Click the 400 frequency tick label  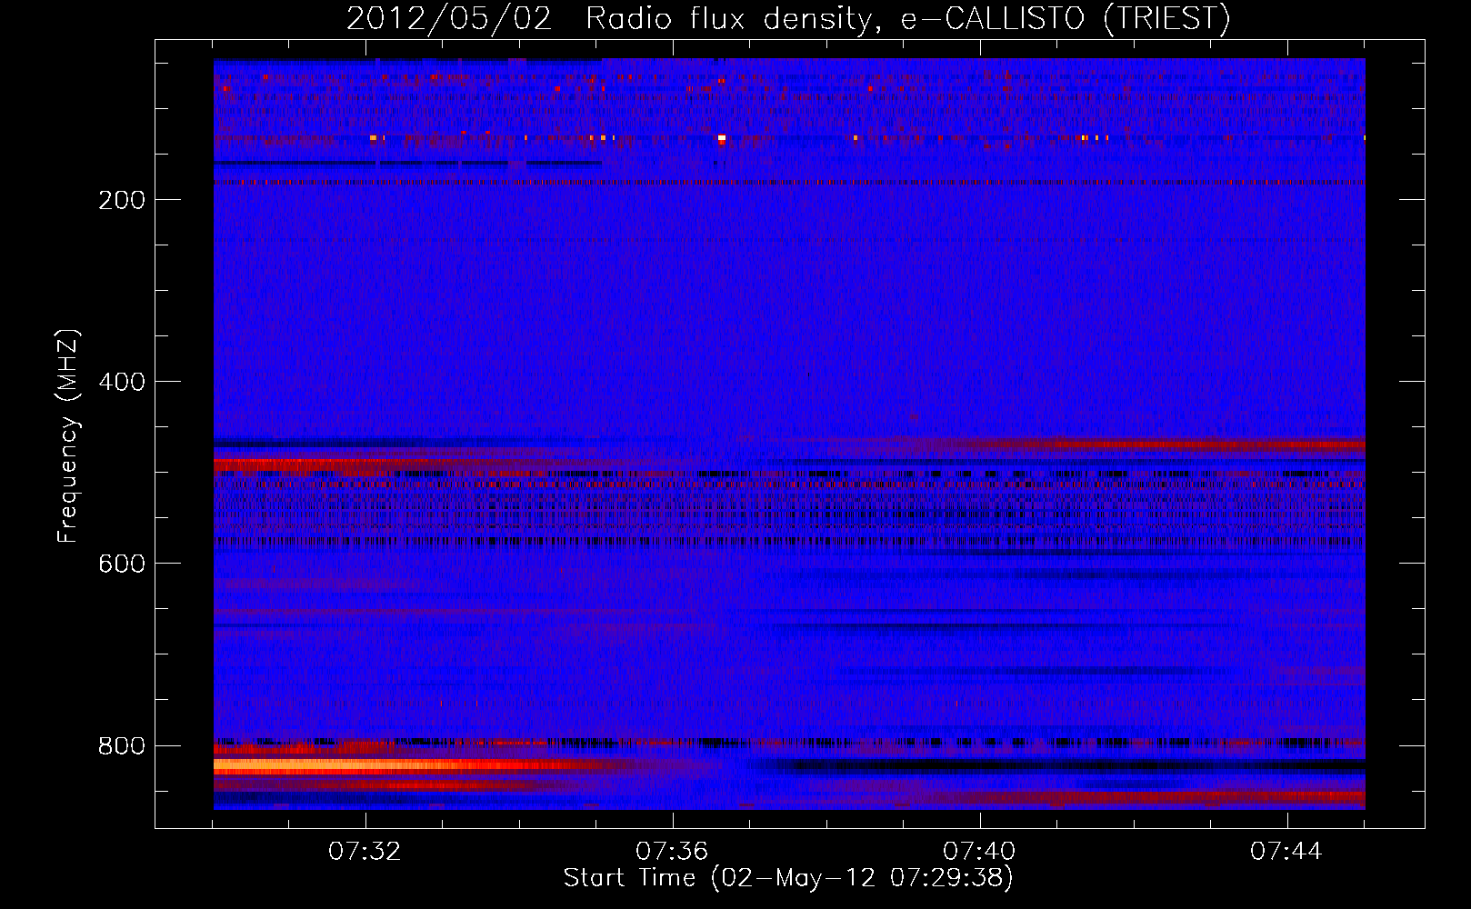pos(122,382)
